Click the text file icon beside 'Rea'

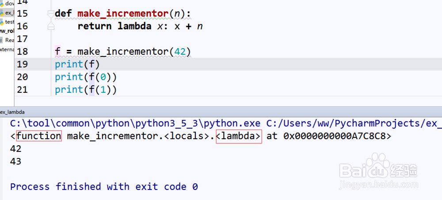(x=2, y=40)
